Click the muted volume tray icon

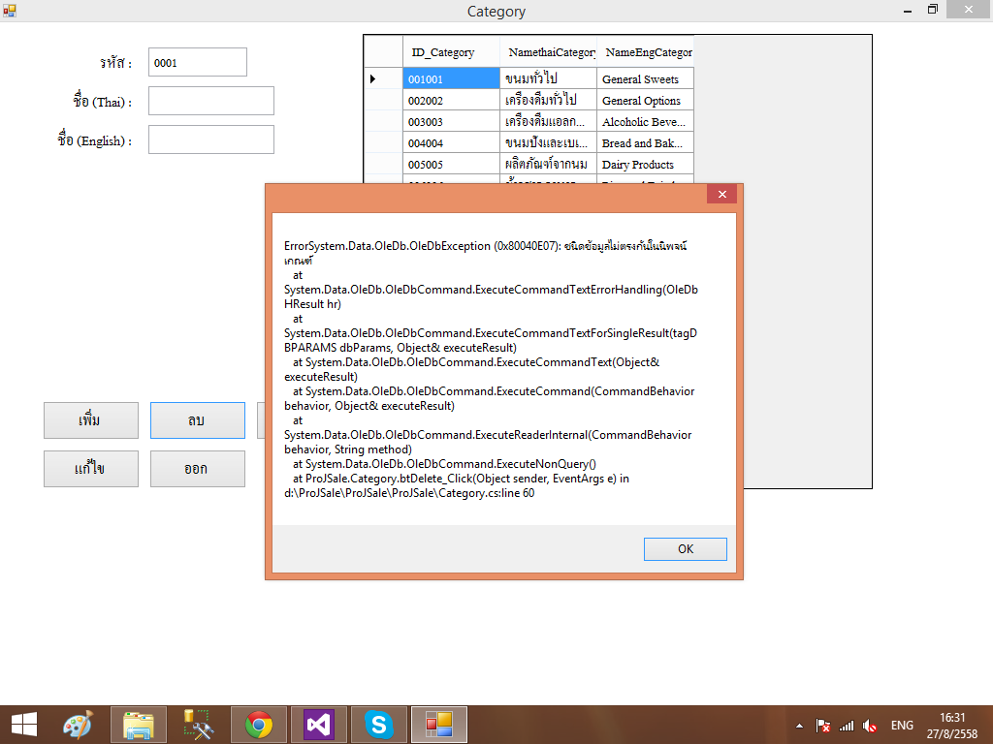click(x=870, y=727)
